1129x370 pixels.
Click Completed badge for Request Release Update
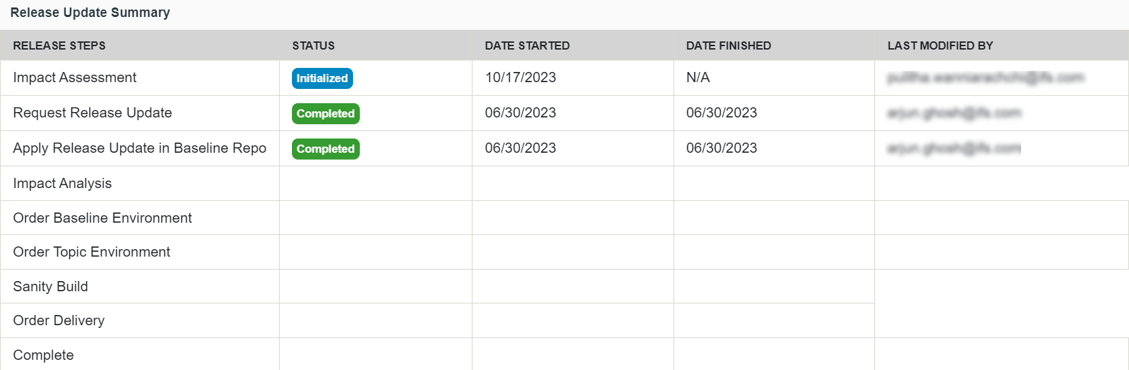tap(325, 113)
